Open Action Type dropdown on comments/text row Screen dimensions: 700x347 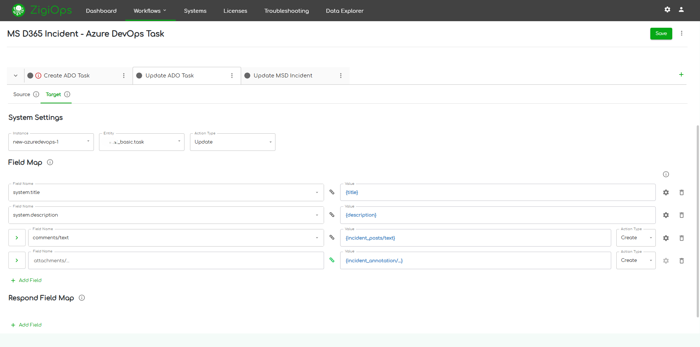(636, 238)
